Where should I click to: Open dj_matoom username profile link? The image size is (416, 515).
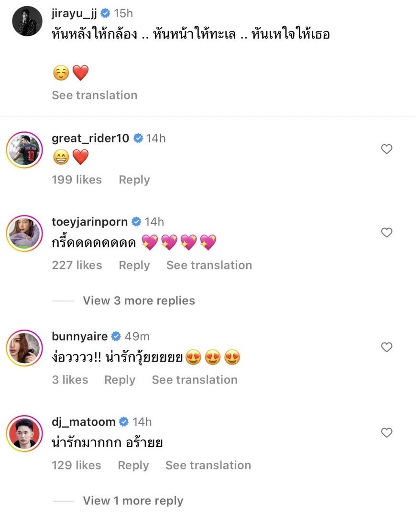tap(83, 422)
